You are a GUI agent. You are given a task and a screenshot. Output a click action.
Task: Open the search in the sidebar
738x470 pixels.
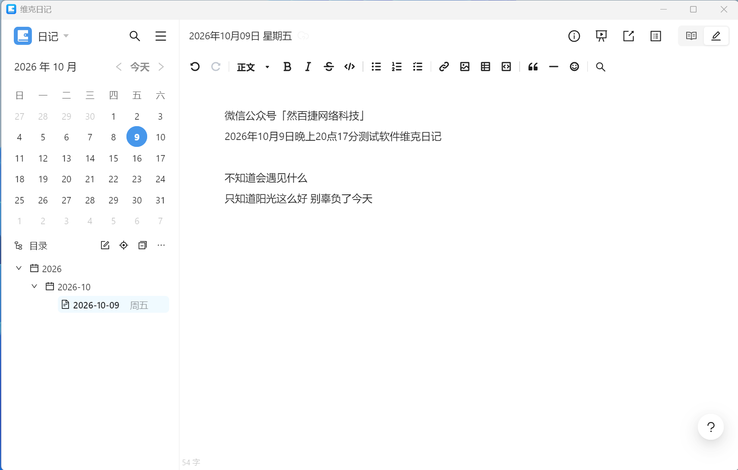(135, 36)
